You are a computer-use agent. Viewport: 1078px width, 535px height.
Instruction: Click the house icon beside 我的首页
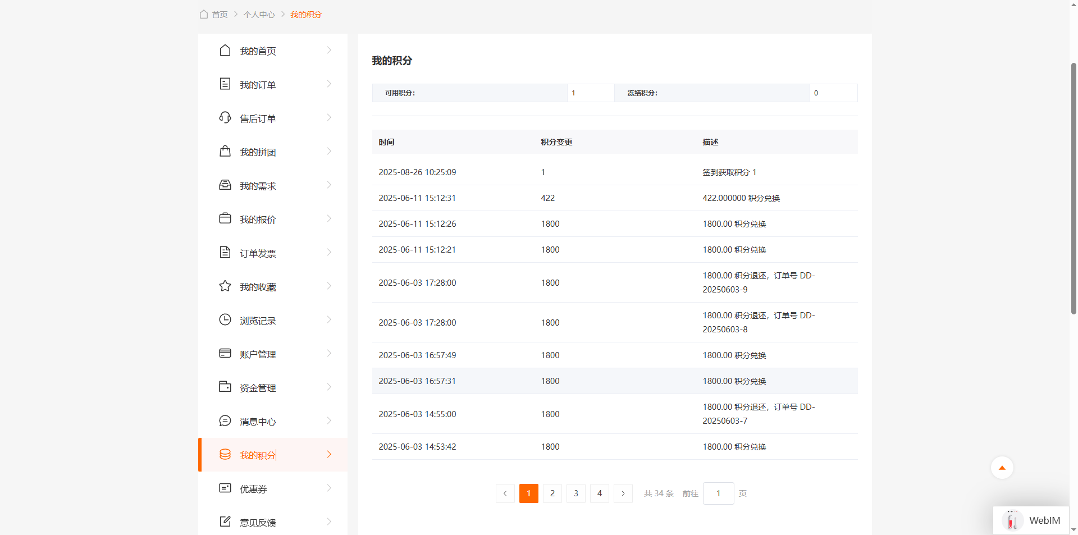[x=225, y=51]
